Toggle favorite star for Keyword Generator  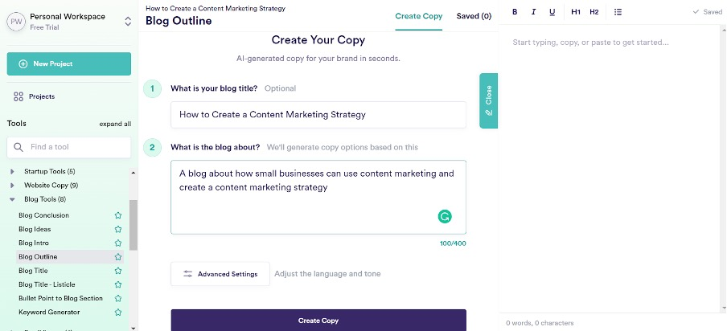118,312
